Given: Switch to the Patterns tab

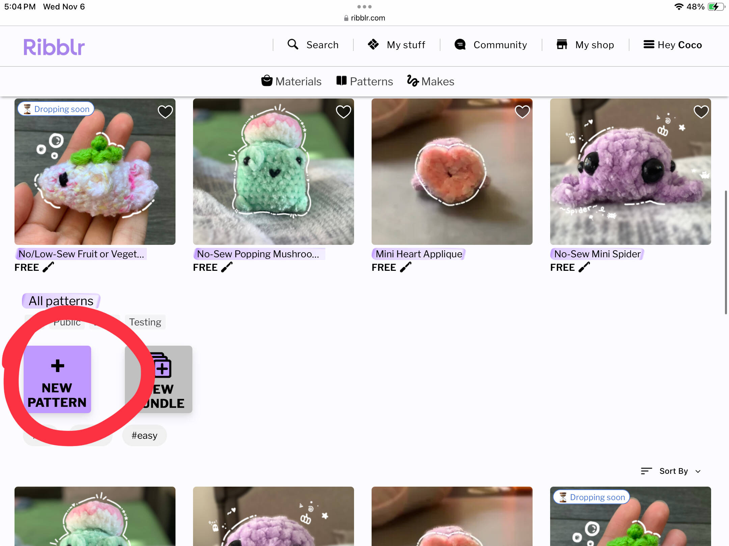Looking at the screenshot, I should tap(372, 82).
